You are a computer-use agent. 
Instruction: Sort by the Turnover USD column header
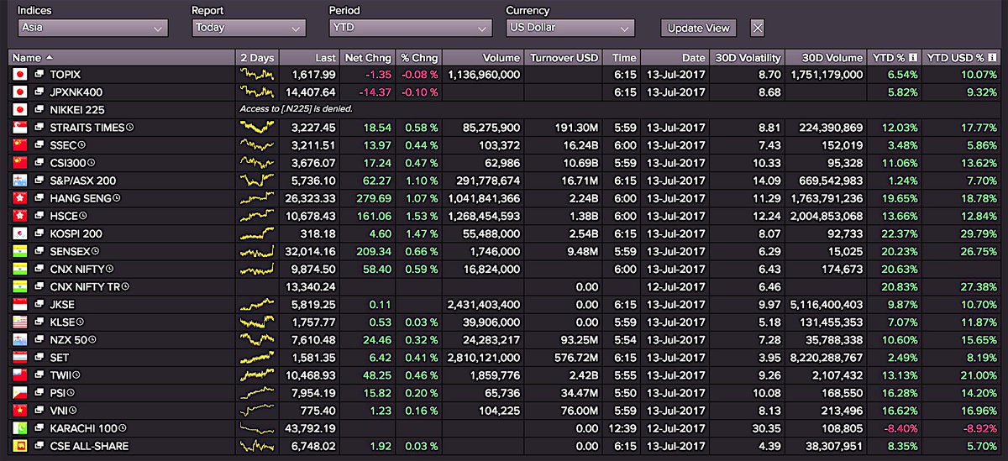tap(563, 58)
